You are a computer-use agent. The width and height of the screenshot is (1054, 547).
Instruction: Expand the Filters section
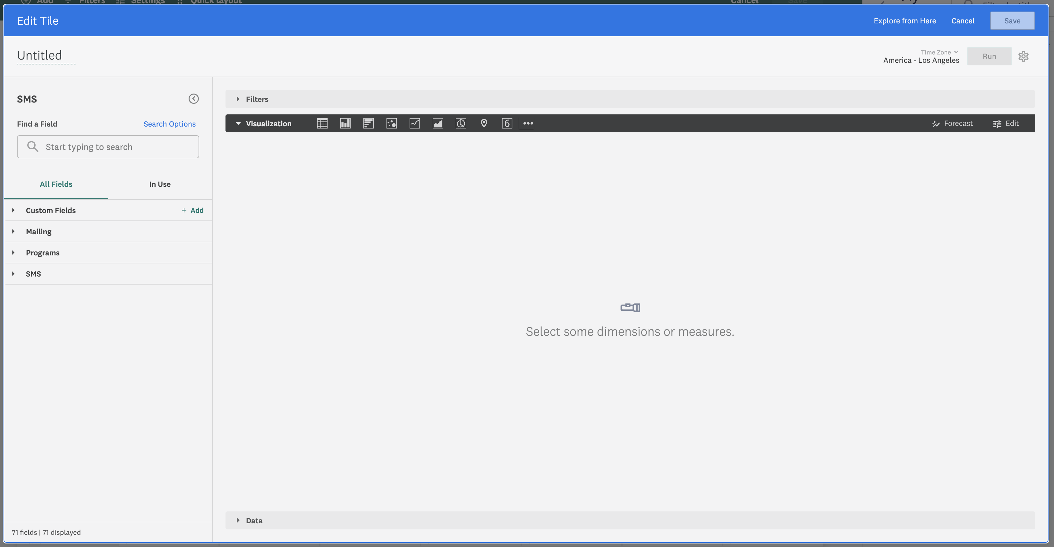(x=257, y=99)
